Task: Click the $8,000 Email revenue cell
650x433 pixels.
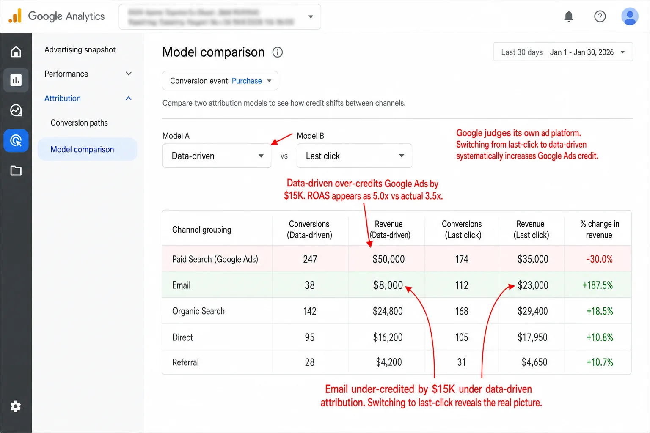Action: click(x=388, y=285)
